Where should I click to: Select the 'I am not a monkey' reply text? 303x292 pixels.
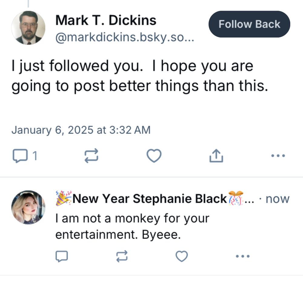[132, 227]
